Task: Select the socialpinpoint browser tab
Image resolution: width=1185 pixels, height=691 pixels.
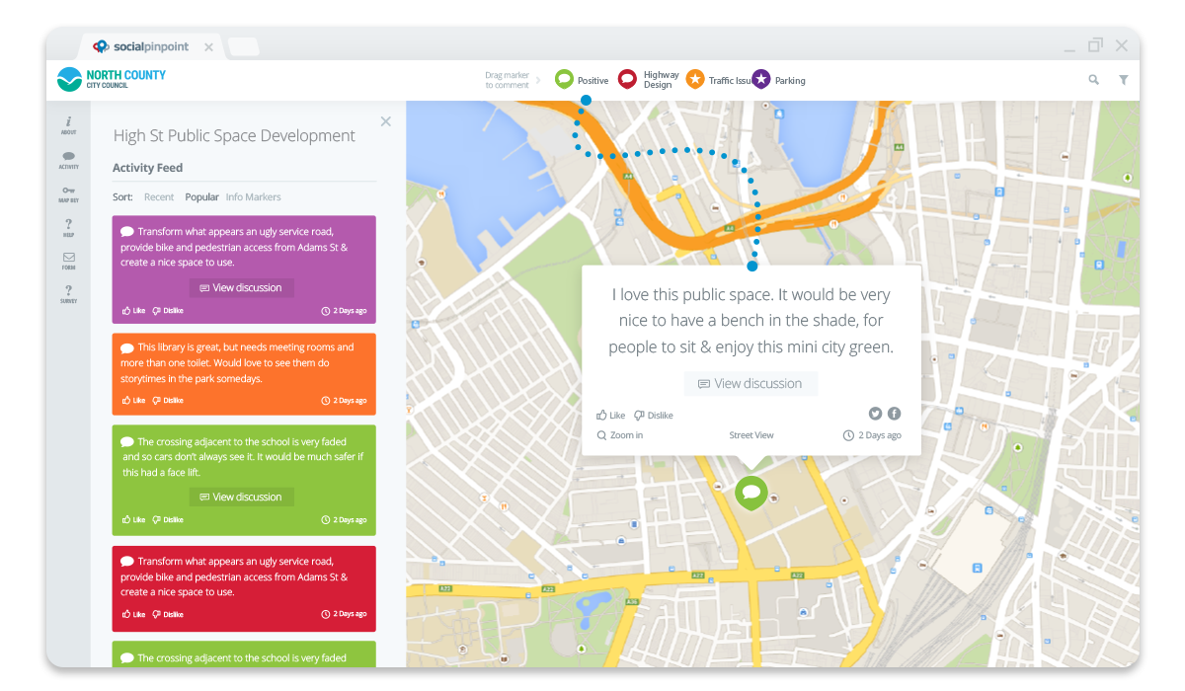Action: 149,45
